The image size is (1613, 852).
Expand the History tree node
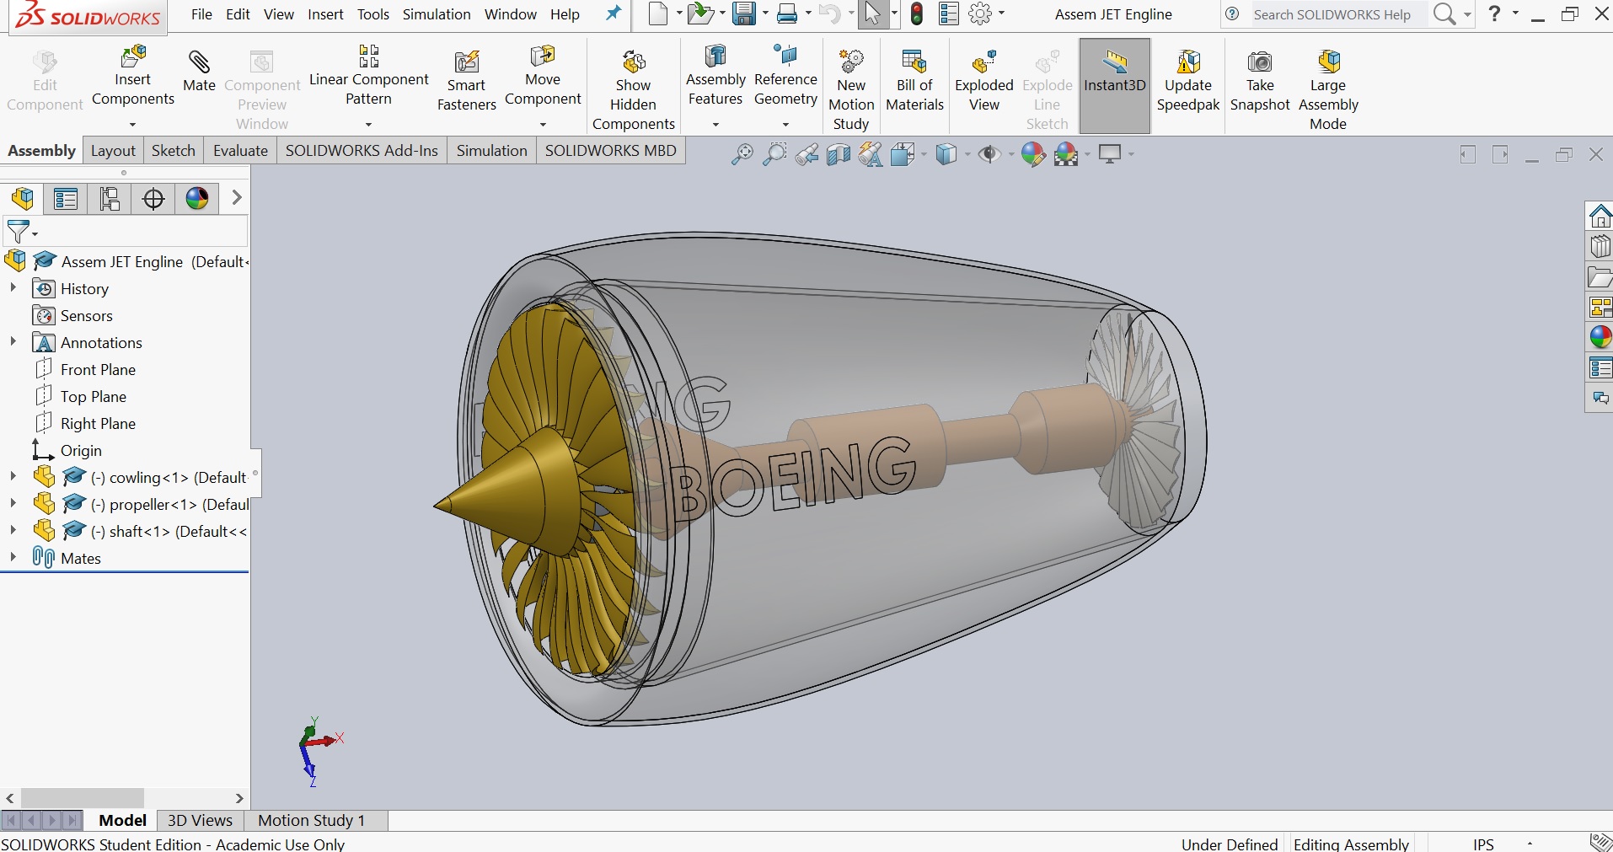click(13, 288)
